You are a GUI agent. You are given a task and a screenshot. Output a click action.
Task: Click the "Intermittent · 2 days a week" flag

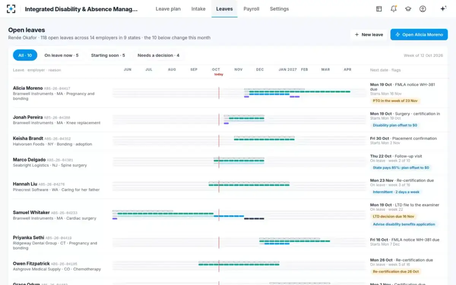point(396,192)
